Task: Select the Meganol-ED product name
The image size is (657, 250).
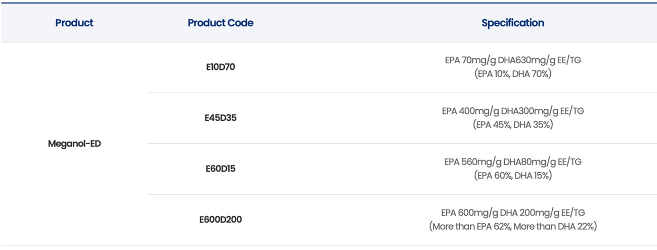Action: coord(74,144)
